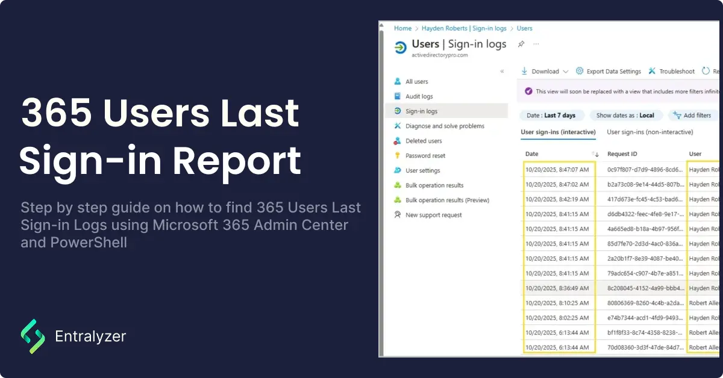Select Sign-in logs in sidebar
The height and width of the screenshot is (378, 723).
(x=446, y=111)
